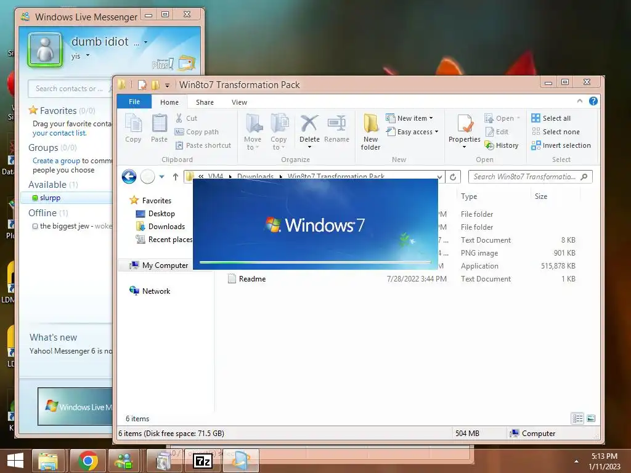The height and width of the screenshot is (473, 631).
Task: Open Explorer help question mark icon
Action: point(593,101)
